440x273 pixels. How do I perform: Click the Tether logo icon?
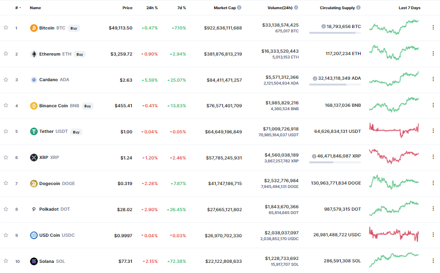33,131
